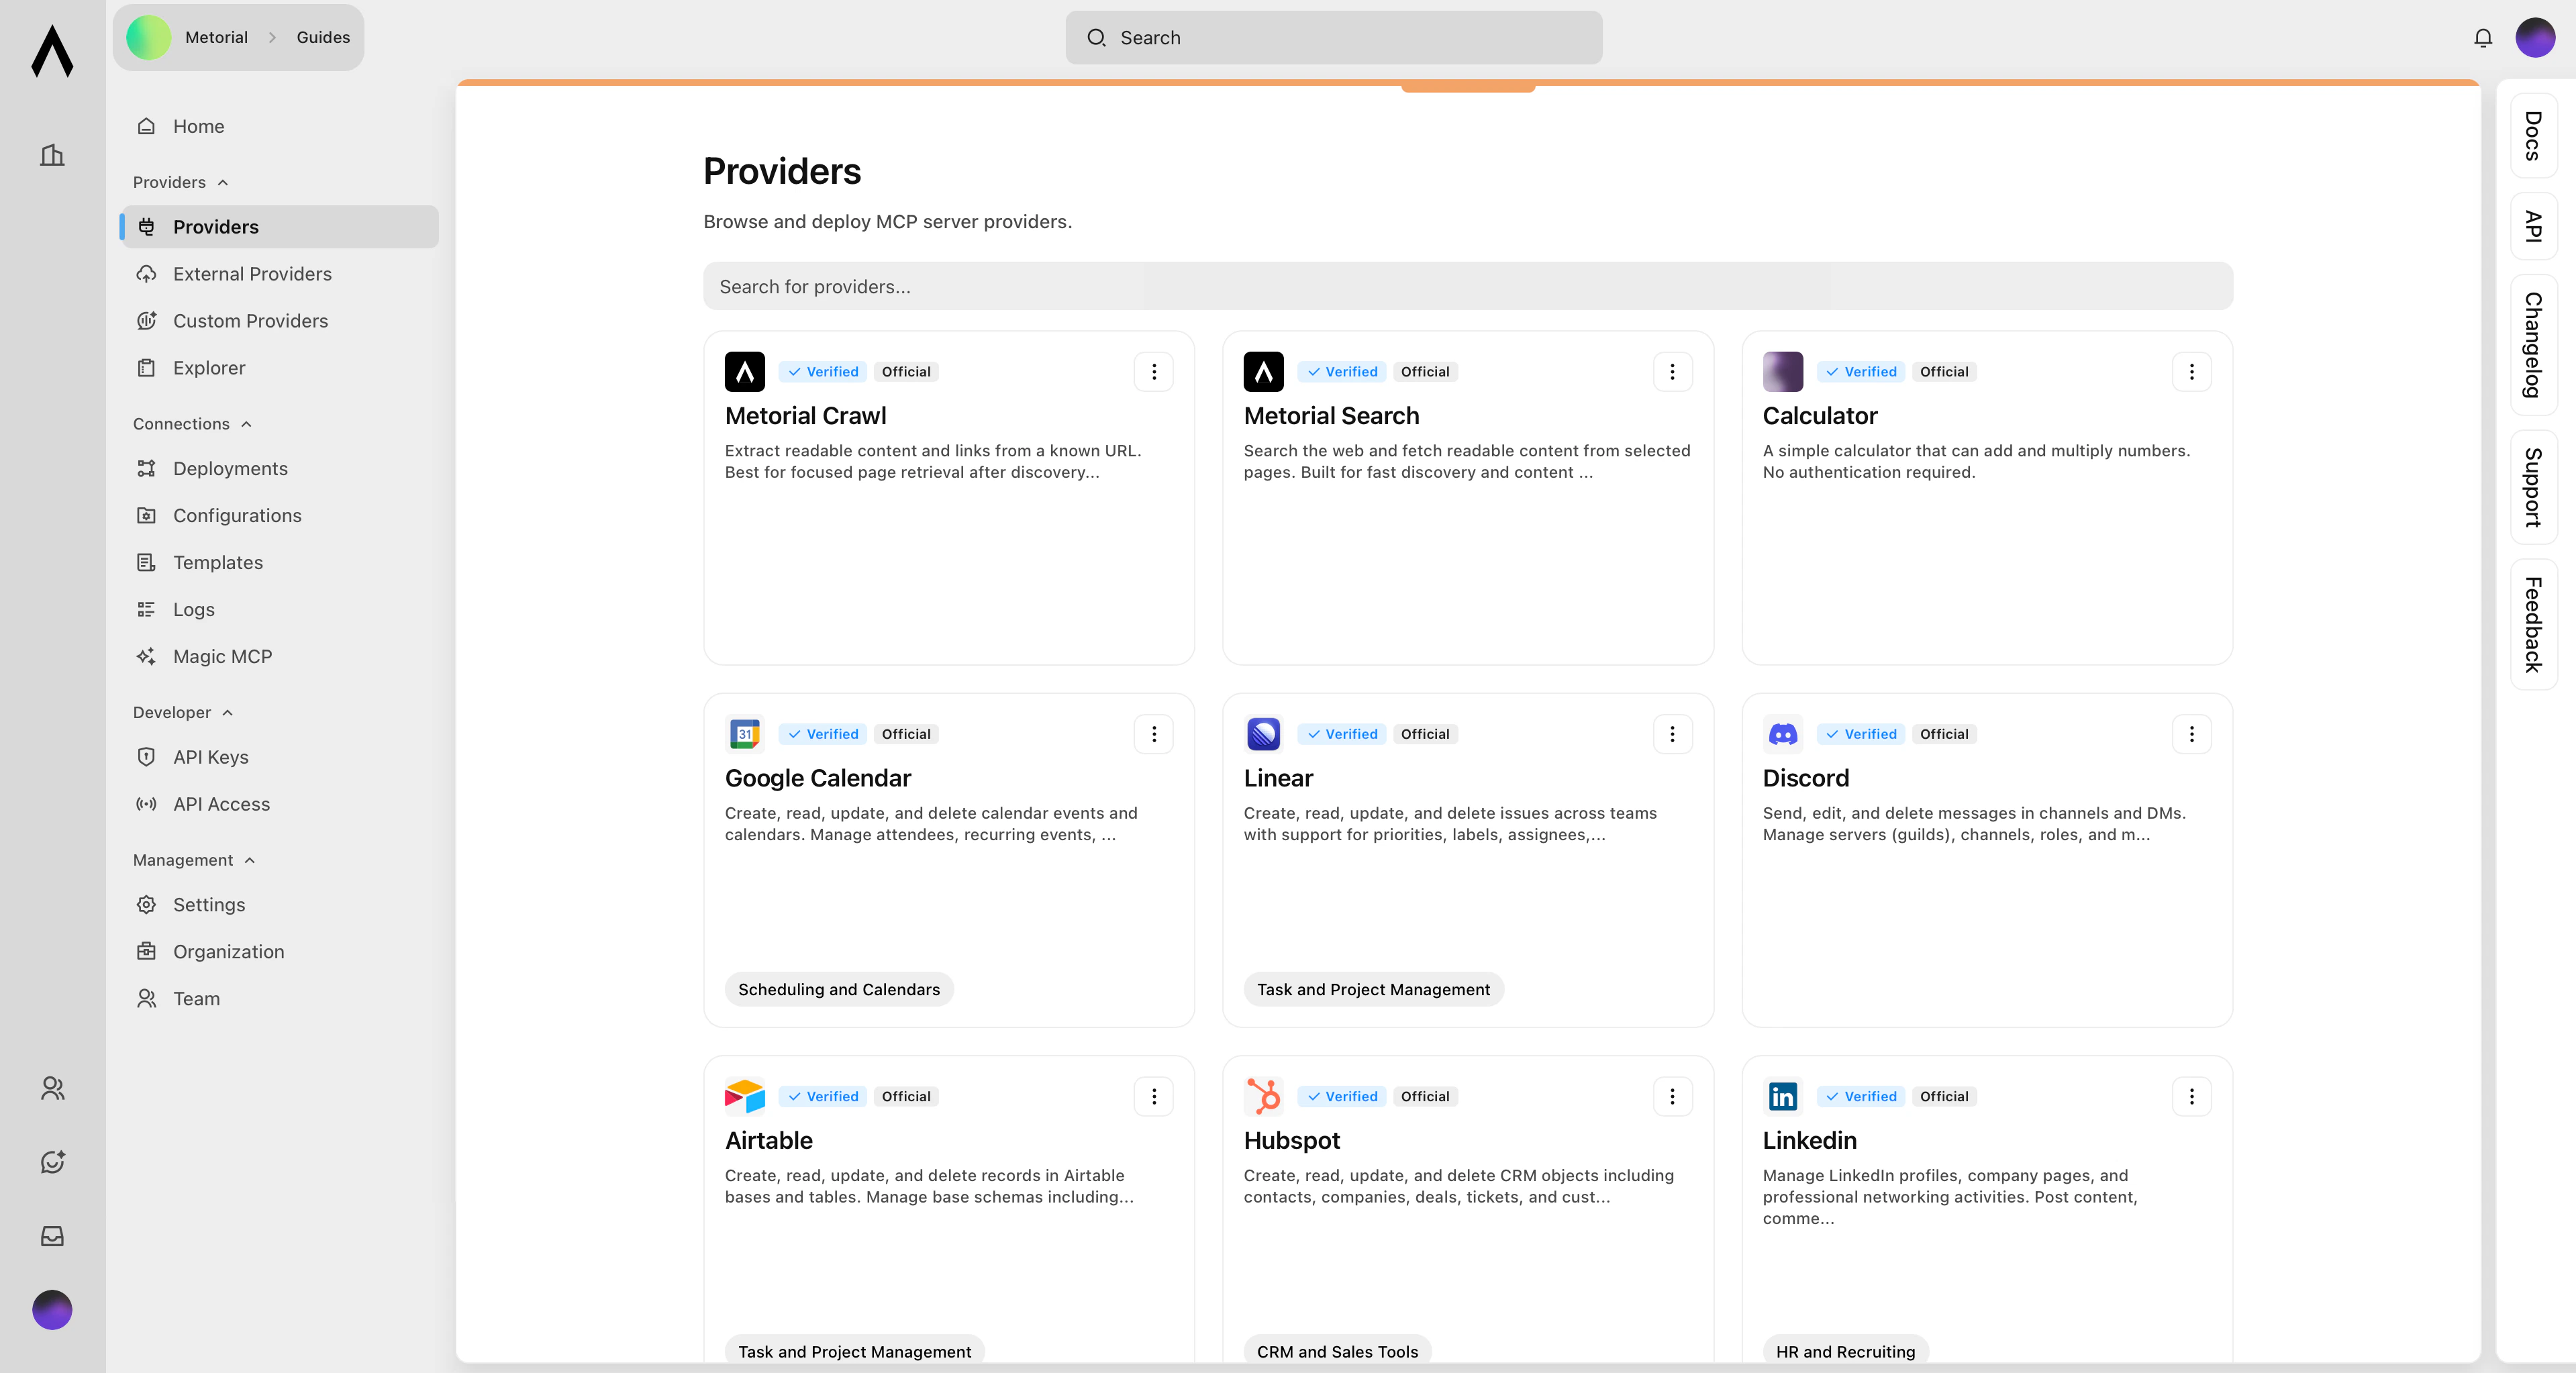Open the chat sparkle icon in left rail
Screen dimensions: 2576x1373
coord(52,1162)
